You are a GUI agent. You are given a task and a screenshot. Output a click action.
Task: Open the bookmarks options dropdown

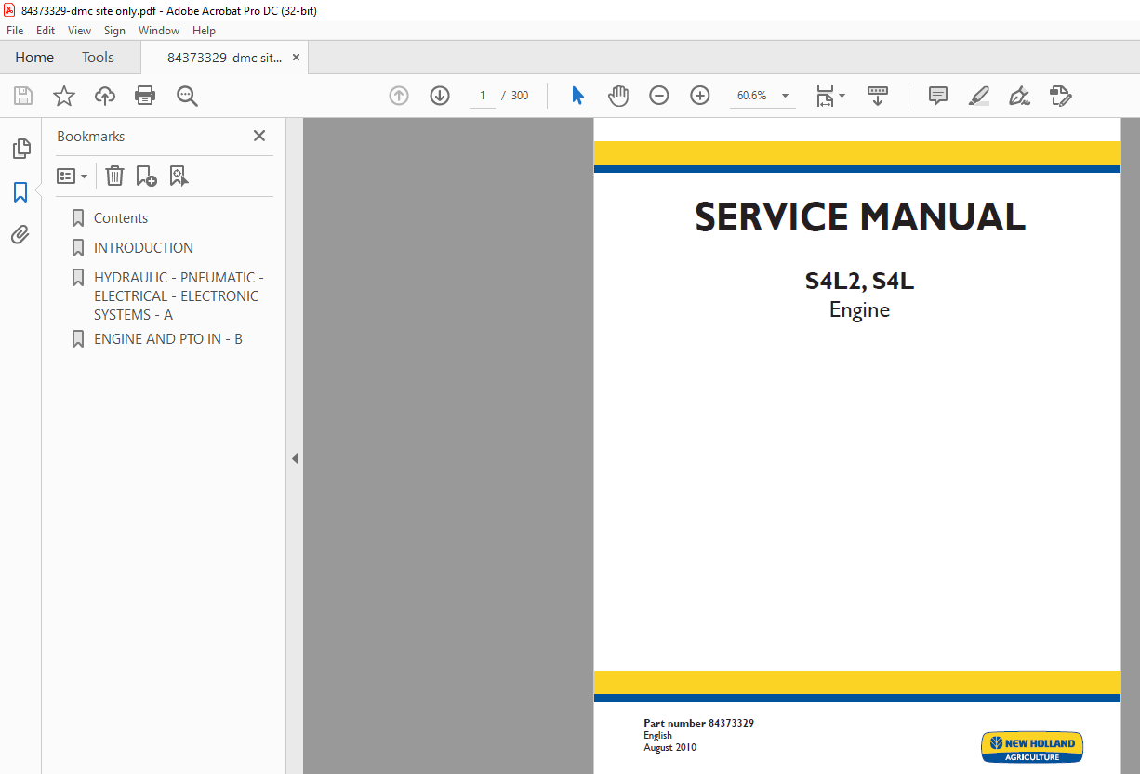pyautogui.click(x=72, y=176)
